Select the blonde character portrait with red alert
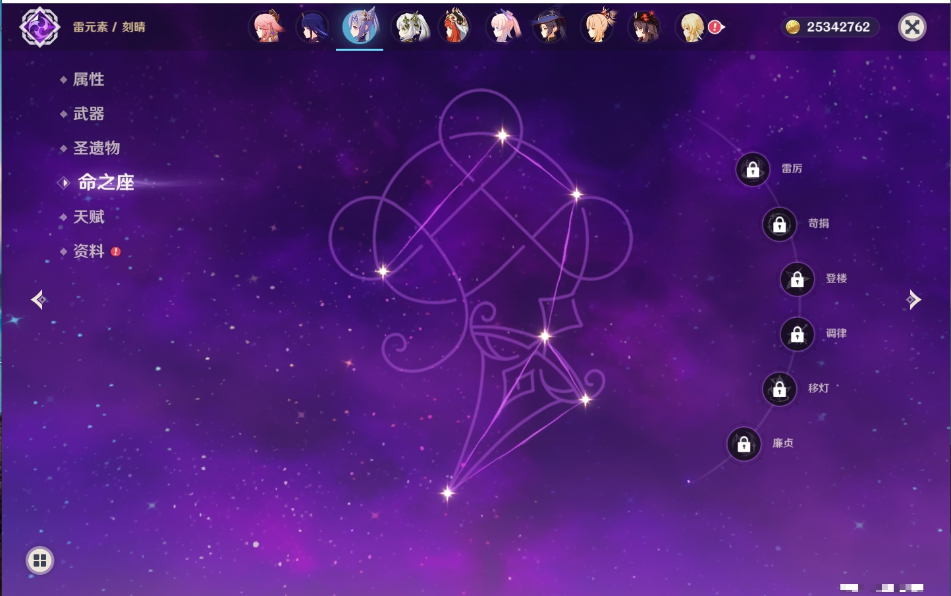The width and height of the screenshot is (951, 596). tap(693, 27)
